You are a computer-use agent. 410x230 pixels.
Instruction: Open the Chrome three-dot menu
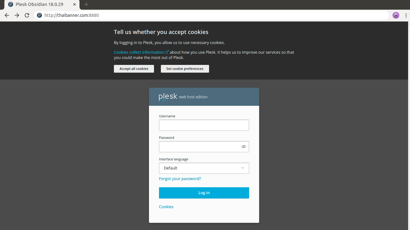tap(406, 15)
